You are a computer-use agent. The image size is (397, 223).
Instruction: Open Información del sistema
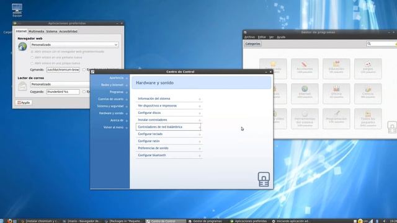point(169,98)
